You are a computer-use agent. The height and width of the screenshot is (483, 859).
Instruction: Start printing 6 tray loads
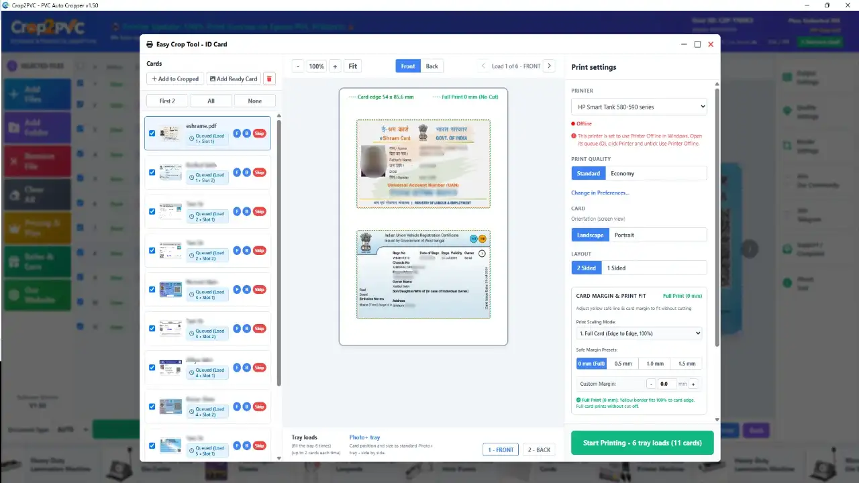(642, 443)
